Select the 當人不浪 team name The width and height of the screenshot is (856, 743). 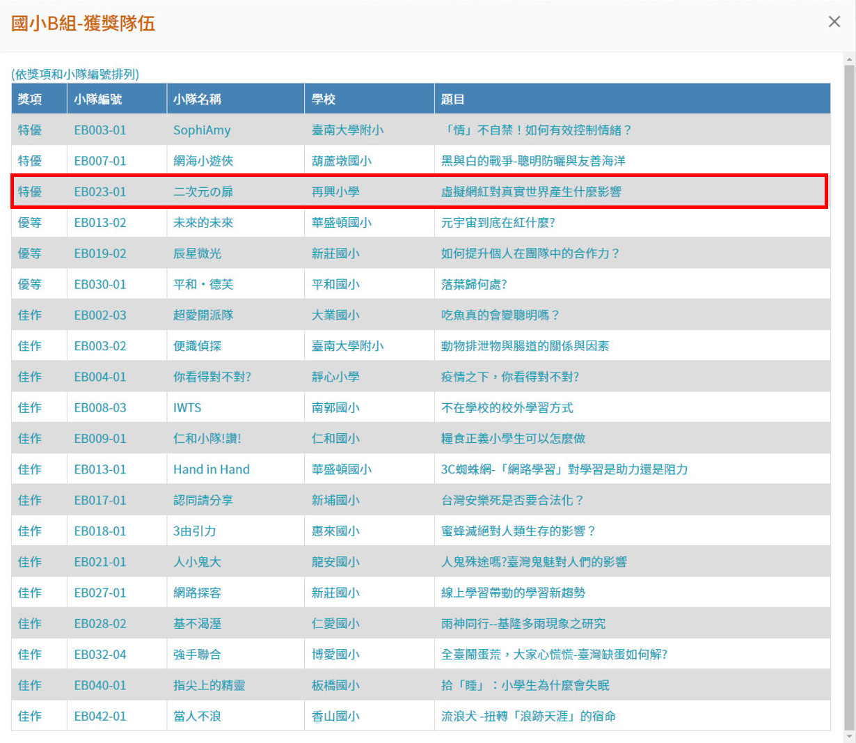(x=197, y=716)
